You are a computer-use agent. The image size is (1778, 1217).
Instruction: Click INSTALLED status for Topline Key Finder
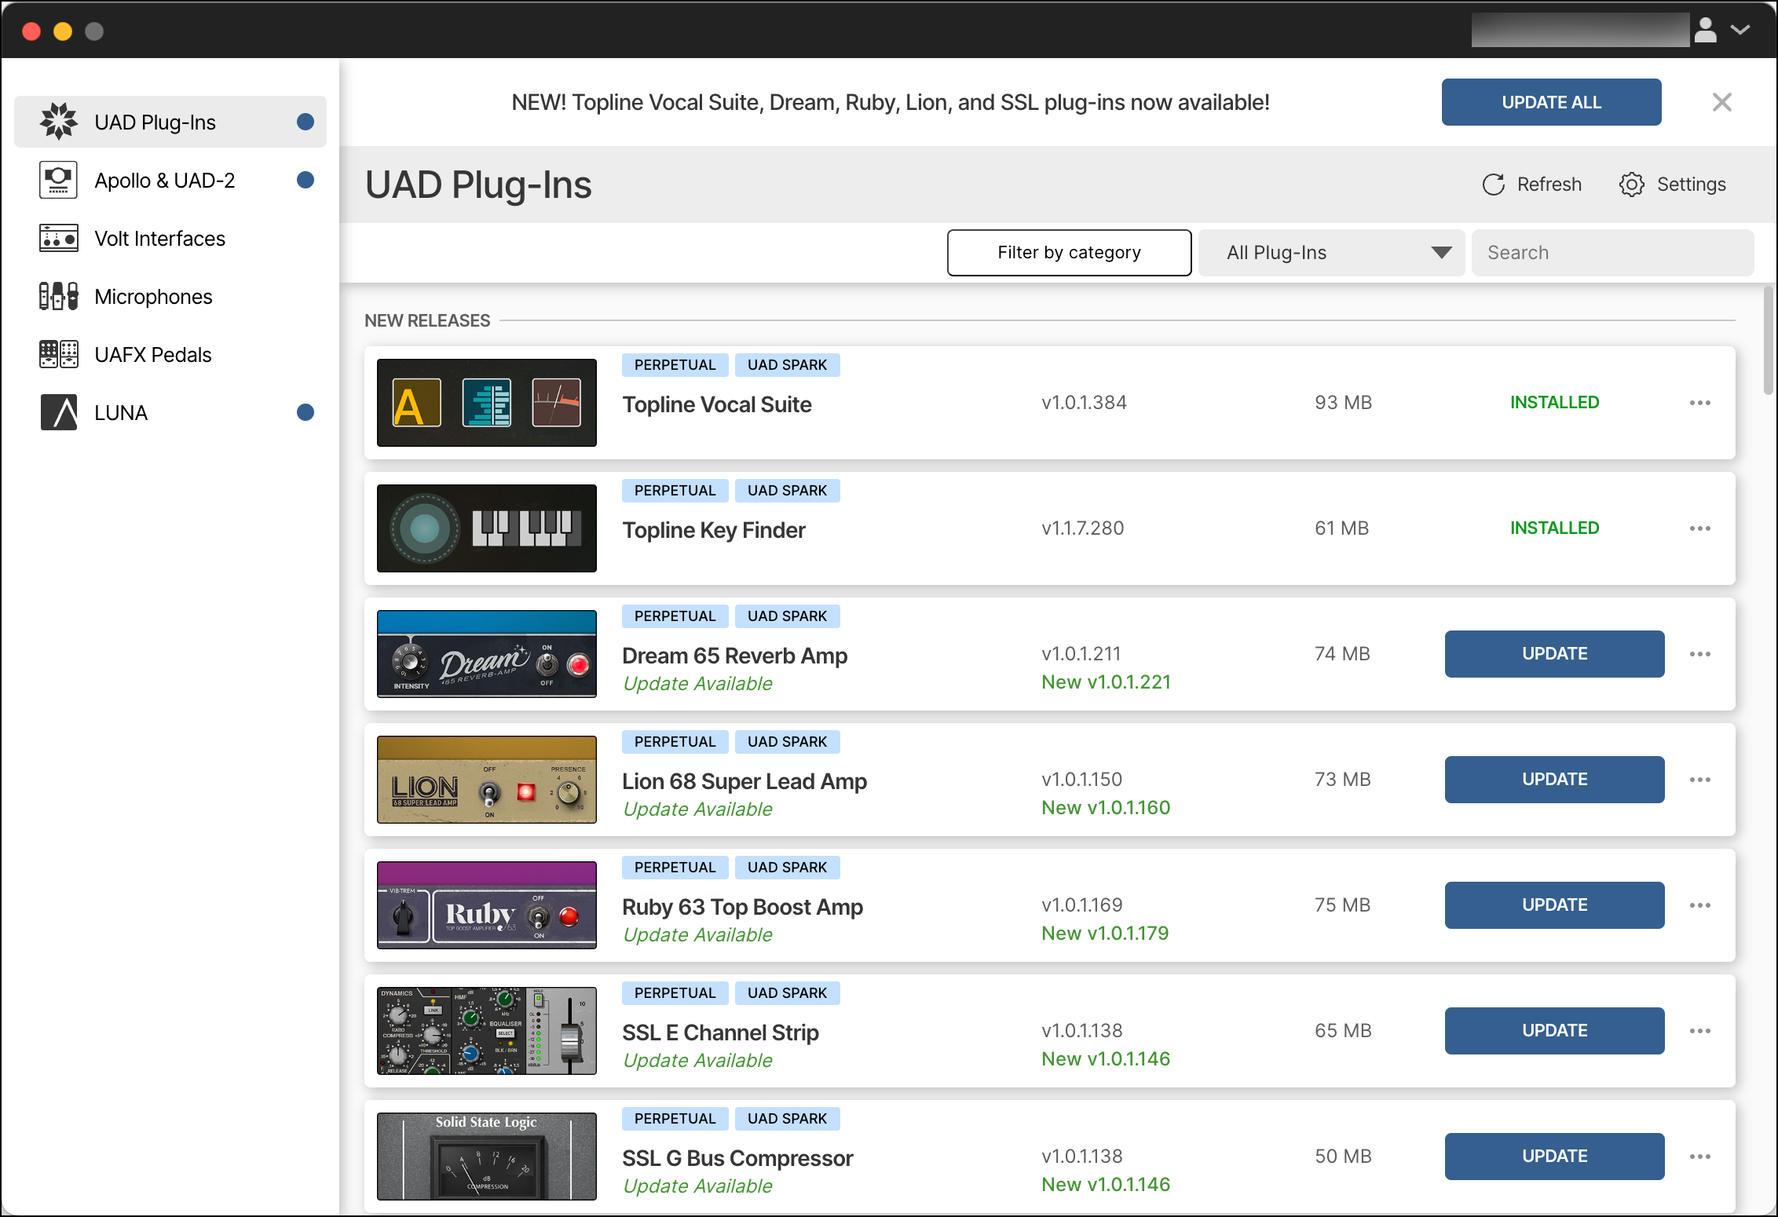pyautogui.click(x=1554, y=528)
